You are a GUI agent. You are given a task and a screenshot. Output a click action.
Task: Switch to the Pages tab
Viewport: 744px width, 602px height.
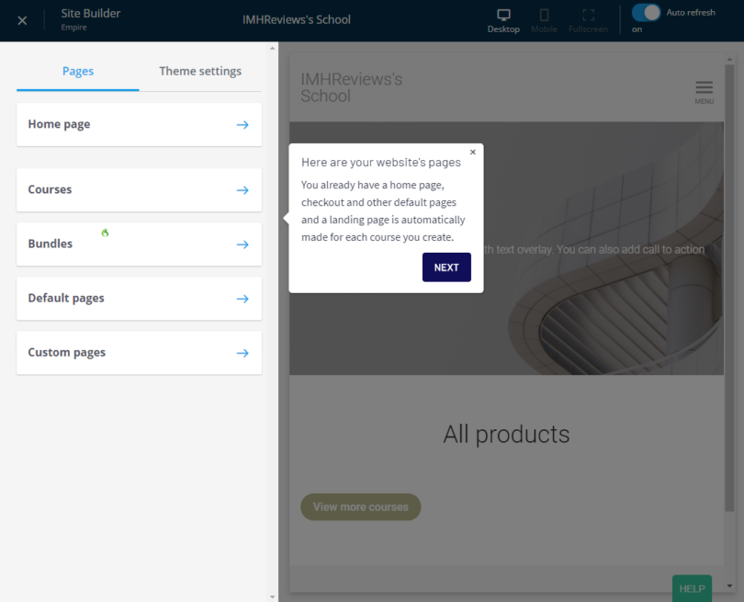click(77, 70)
